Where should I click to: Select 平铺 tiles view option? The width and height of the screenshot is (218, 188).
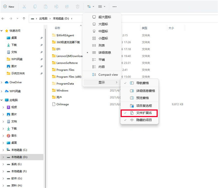101,60
